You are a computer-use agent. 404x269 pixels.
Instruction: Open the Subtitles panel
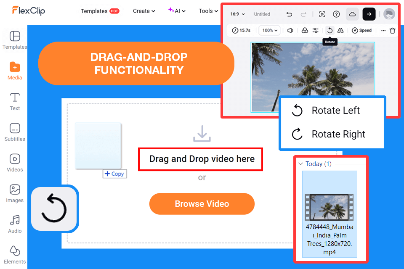tap(15, 132)
